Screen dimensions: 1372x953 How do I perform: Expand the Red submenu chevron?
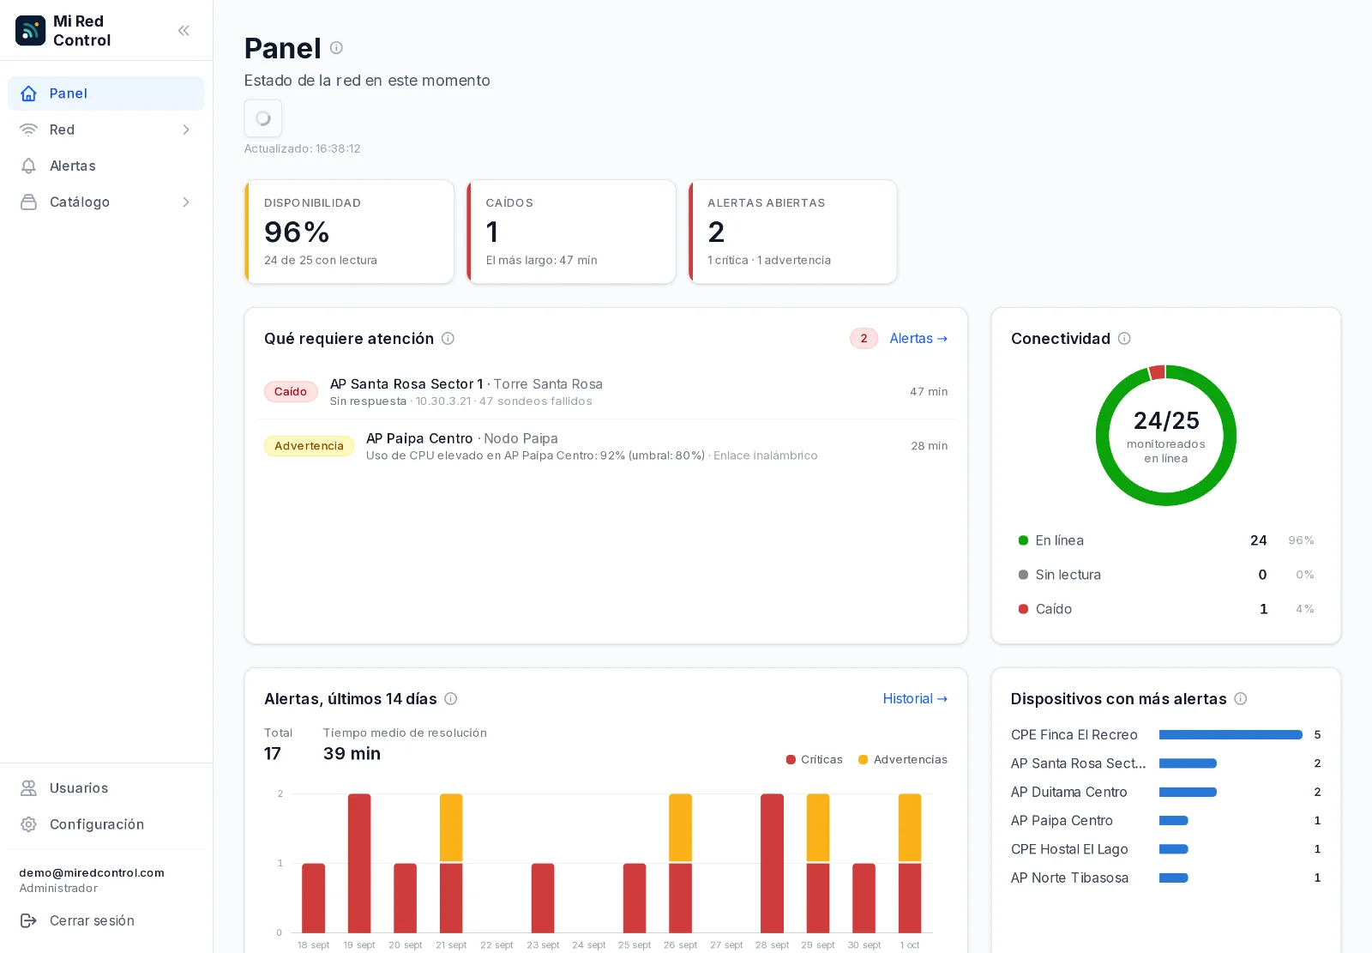click(x=186, y=130)
